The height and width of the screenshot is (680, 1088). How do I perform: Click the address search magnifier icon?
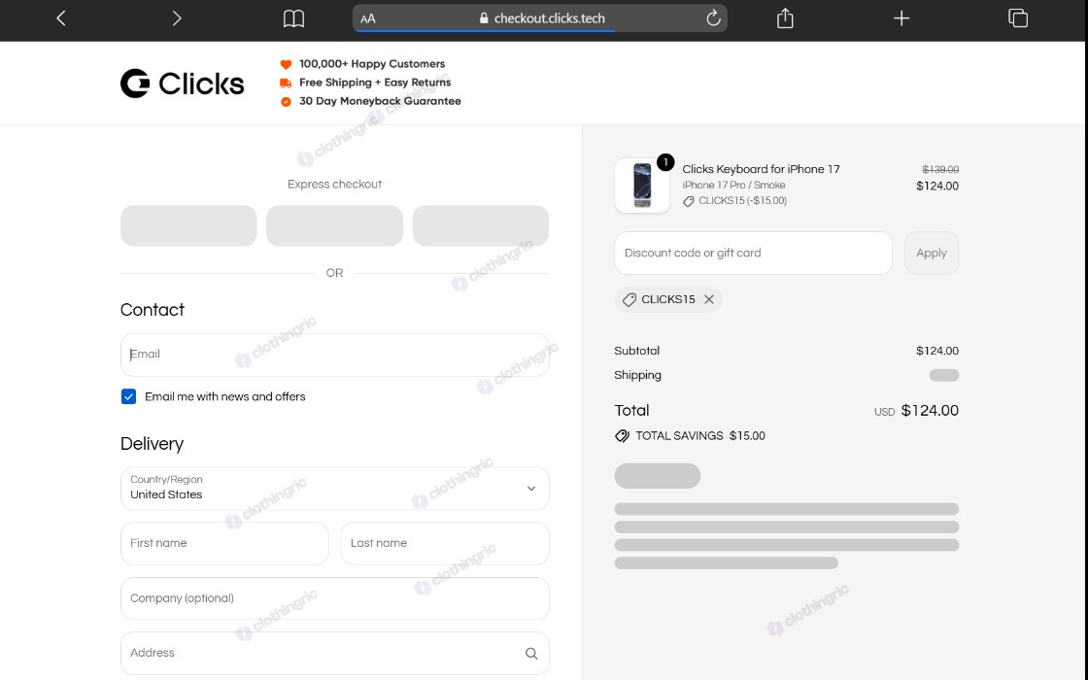(531, 653)
